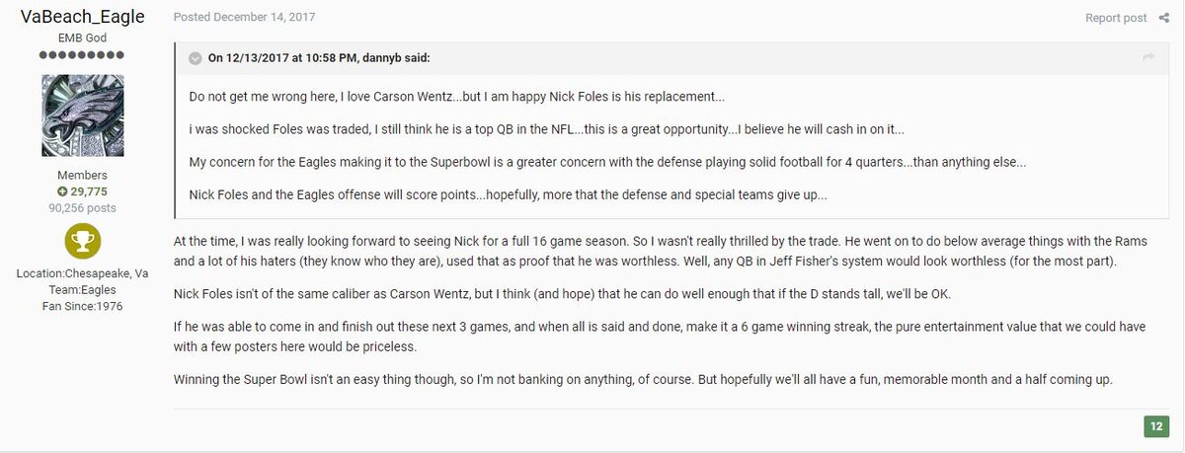Image resolution: width=1185 pixels, height=453 pixels.
Task: Open VaBeach_Eagle's user profile
Action: [83, 16]
